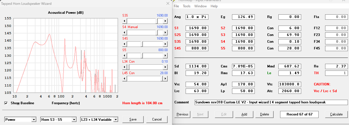Image resolution: width=349 pixels, height=125 pixels.
Task: Click the S4S input field in Hornresp
Action: [197, 48]
